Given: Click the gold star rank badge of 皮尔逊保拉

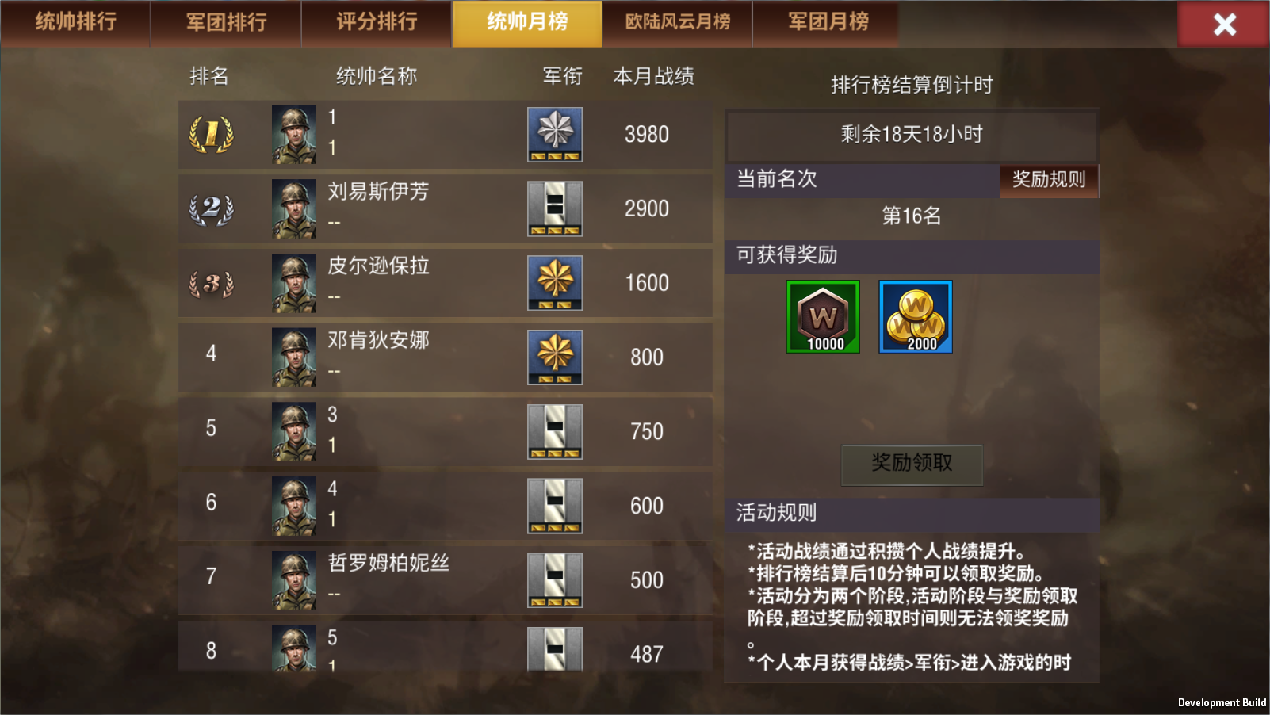Looking at the screenshot, I should 555,283.
